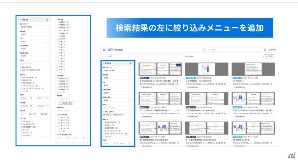This screenshot has width=298, height=162.
Task: Click さらに表示 under the 2nd担当者 list
Action: 62,92
